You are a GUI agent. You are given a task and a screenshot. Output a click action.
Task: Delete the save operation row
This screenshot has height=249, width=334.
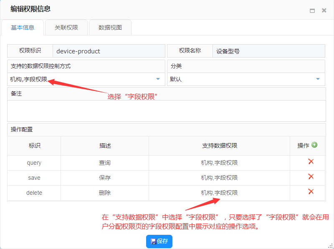click(311, 177)
